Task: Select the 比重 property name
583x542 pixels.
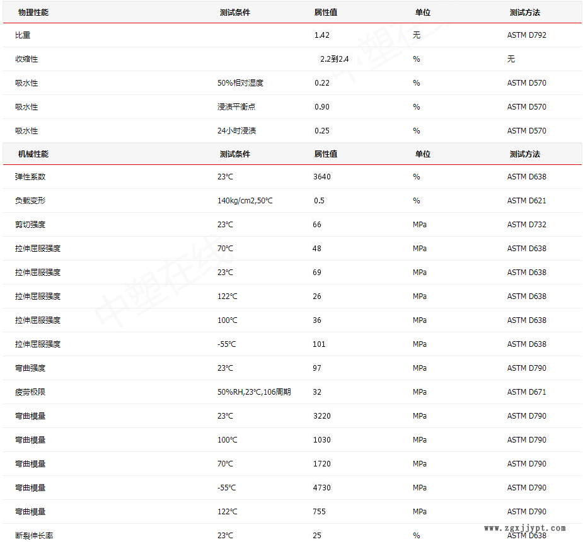Action: (x=23, y=35)
